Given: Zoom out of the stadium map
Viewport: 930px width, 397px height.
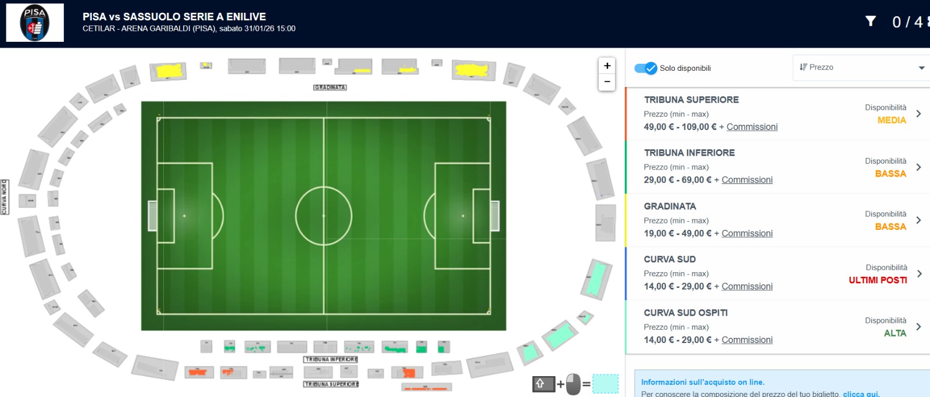Looking at the screenshot, I should click(x=607, y=82).
